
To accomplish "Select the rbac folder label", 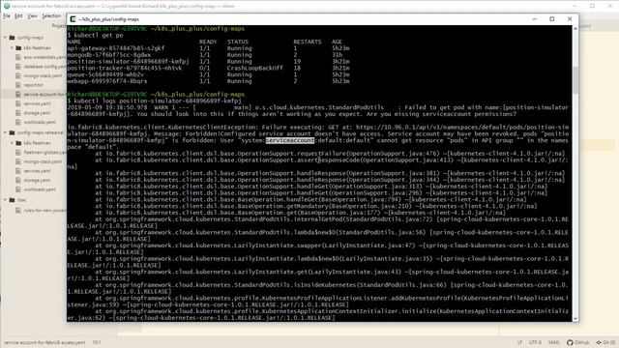I will 21,200.
